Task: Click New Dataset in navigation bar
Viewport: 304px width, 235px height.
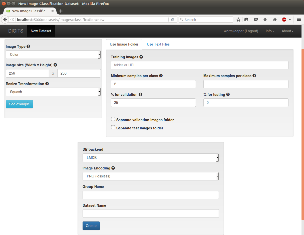Action: [x=41, y=31]
